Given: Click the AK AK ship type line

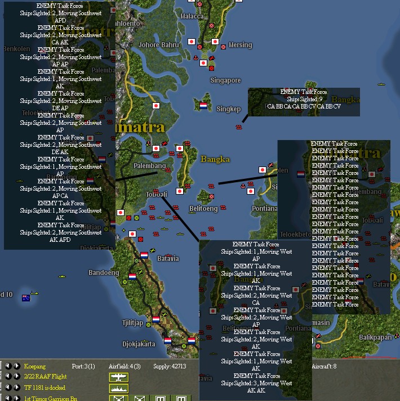Looking at the screenshot, I should (x=256, y=390).
